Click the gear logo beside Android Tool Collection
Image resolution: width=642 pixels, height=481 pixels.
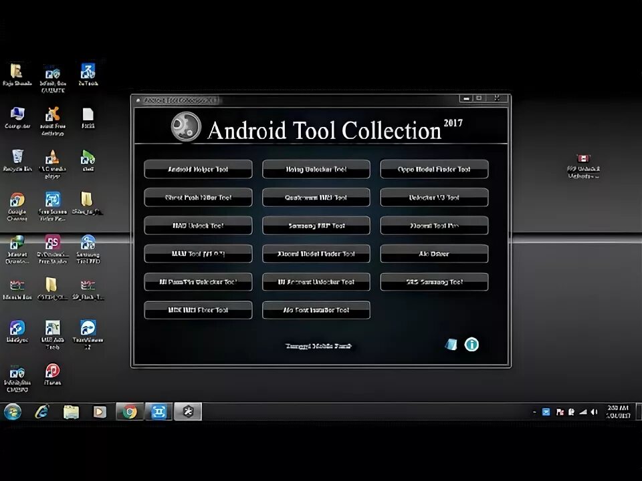pyautogui.click(x=187, y=127)
